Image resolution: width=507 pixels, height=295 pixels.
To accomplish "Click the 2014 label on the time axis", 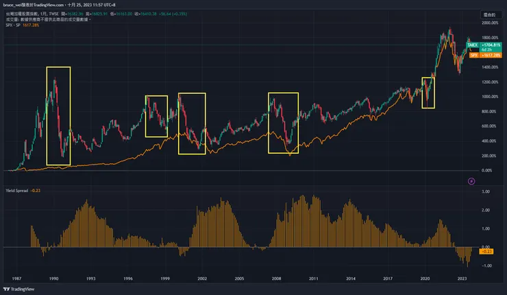I will [x=351, y=279].
